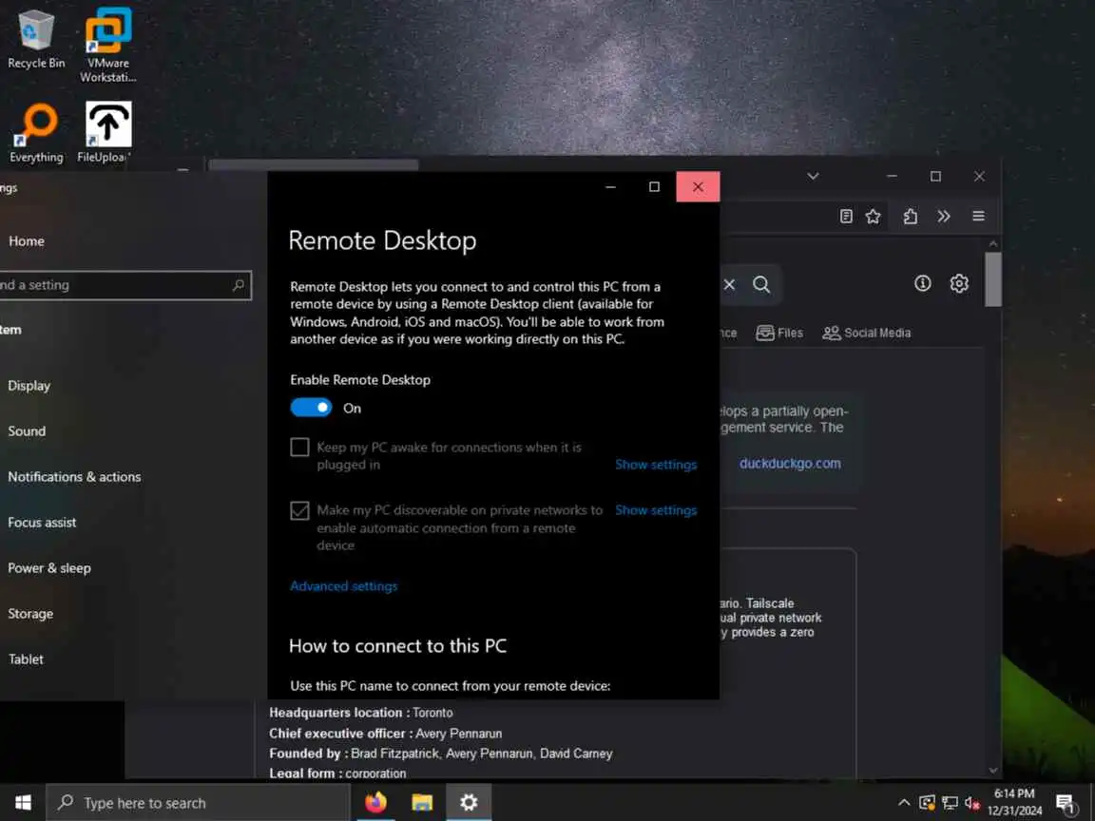Click the muted volume icon in the tray
Viewport: 1095px width, 821px height.
(972, 803)
